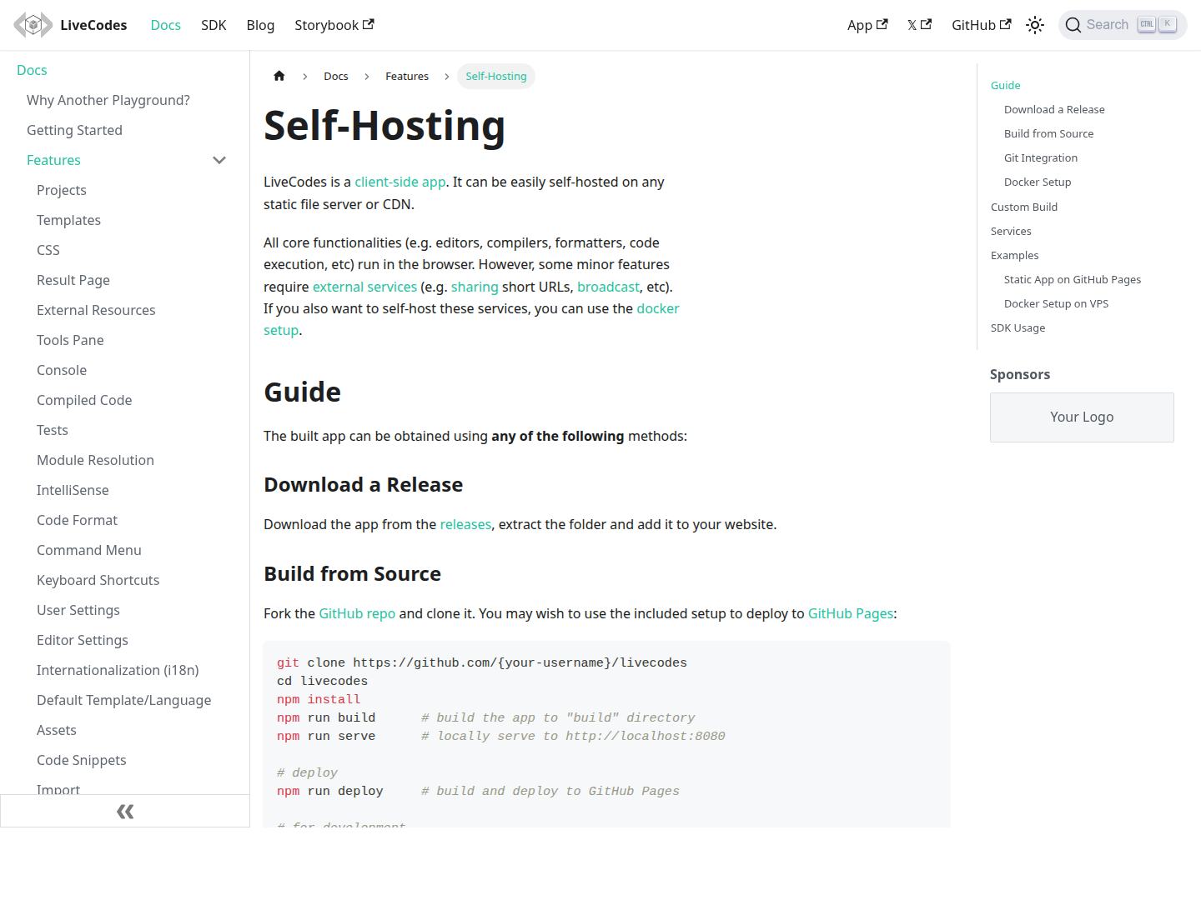Open Console sidebar page

[62, 370]
